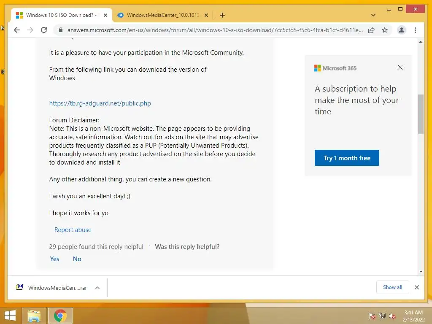This screenshot has height=324, width=432.
Task: Switch to the Windows 10 S ISO Download tab
Action: tap(61, 15)
